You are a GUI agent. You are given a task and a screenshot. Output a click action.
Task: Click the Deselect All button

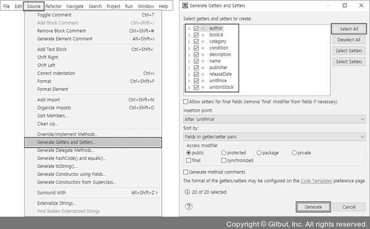pos(349,40)
